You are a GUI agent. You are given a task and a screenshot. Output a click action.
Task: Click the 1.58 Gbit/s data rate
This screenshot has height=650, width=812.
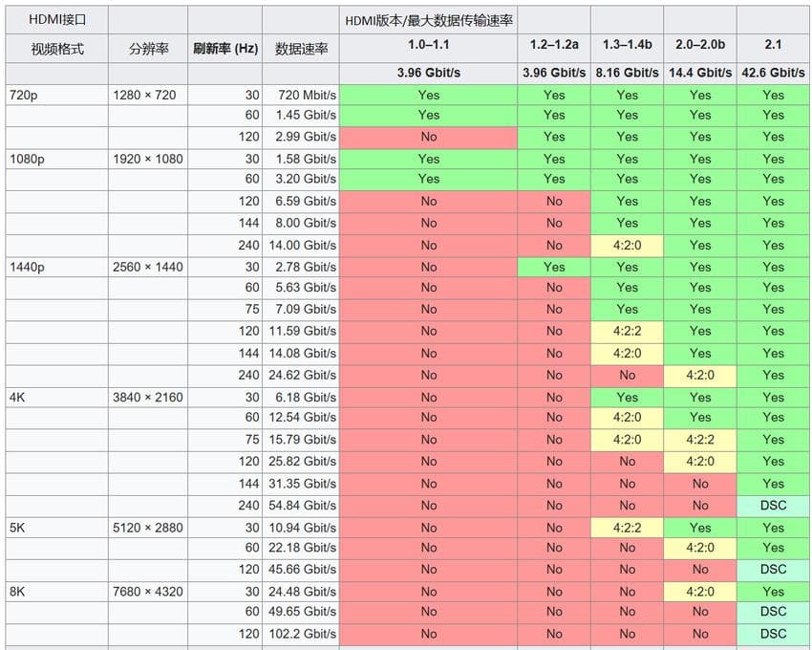click(301, 159)
